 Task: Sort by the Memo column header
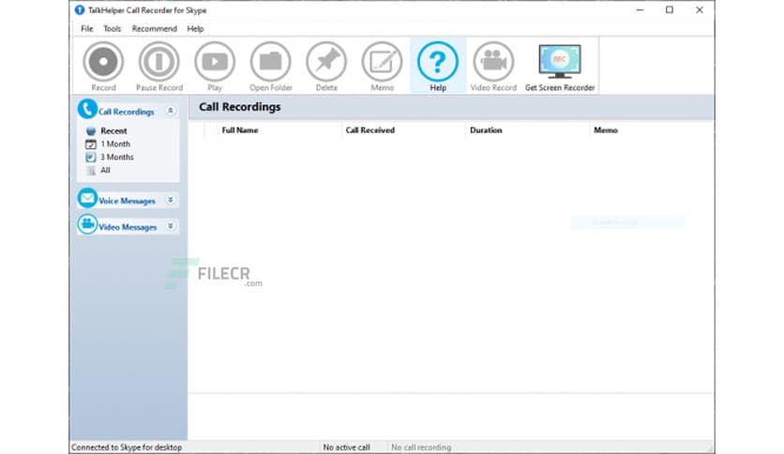click(606, 130)
